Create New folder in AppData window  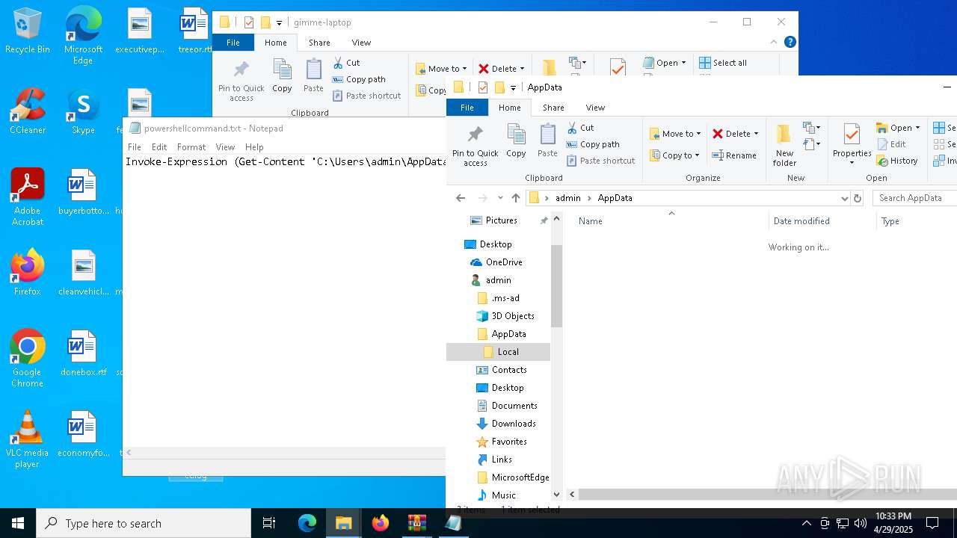pos(784,146)
